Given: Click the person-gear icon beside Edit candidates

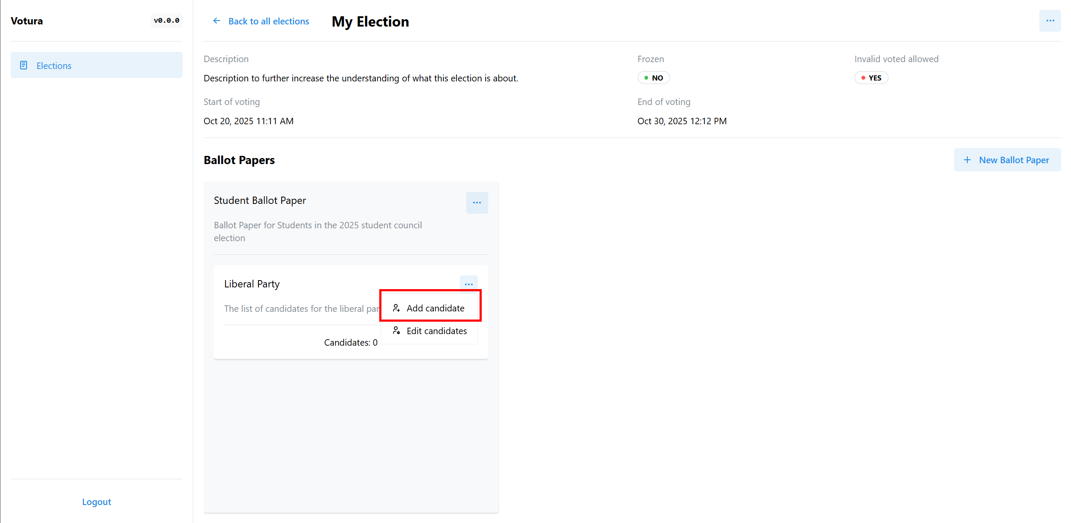Looking at the screenshot, I should click(396, 331).
